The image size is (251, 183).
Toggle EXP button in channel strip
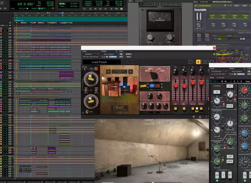click(230, 157)
